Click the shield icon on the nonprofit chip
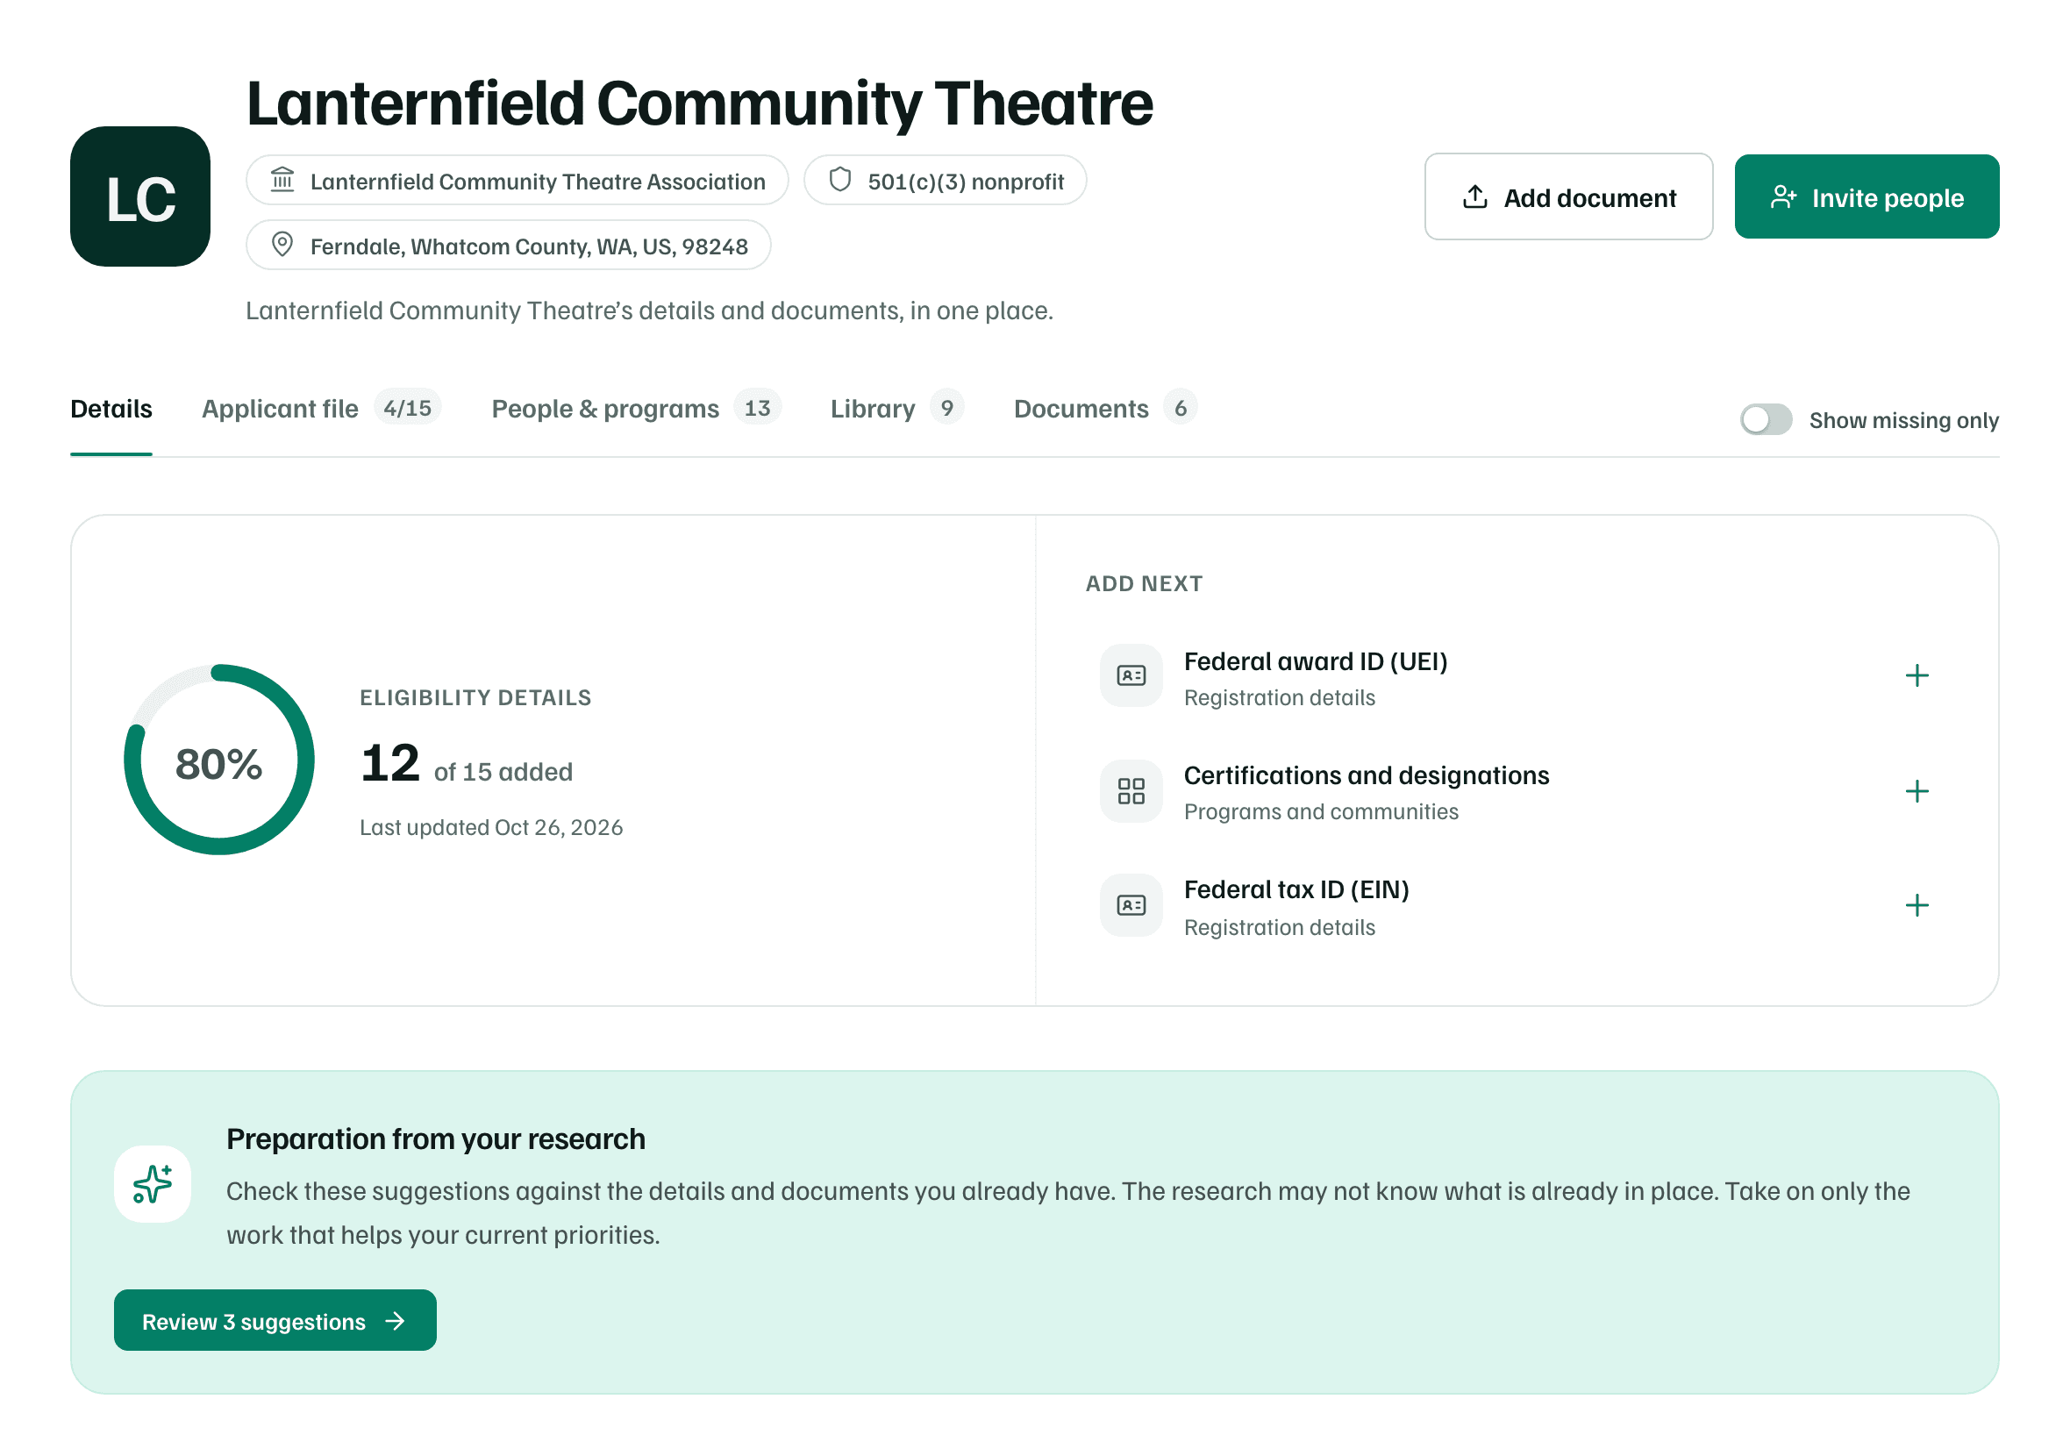This screenshot has width=2070, height=1449. [x=839, y=181]
